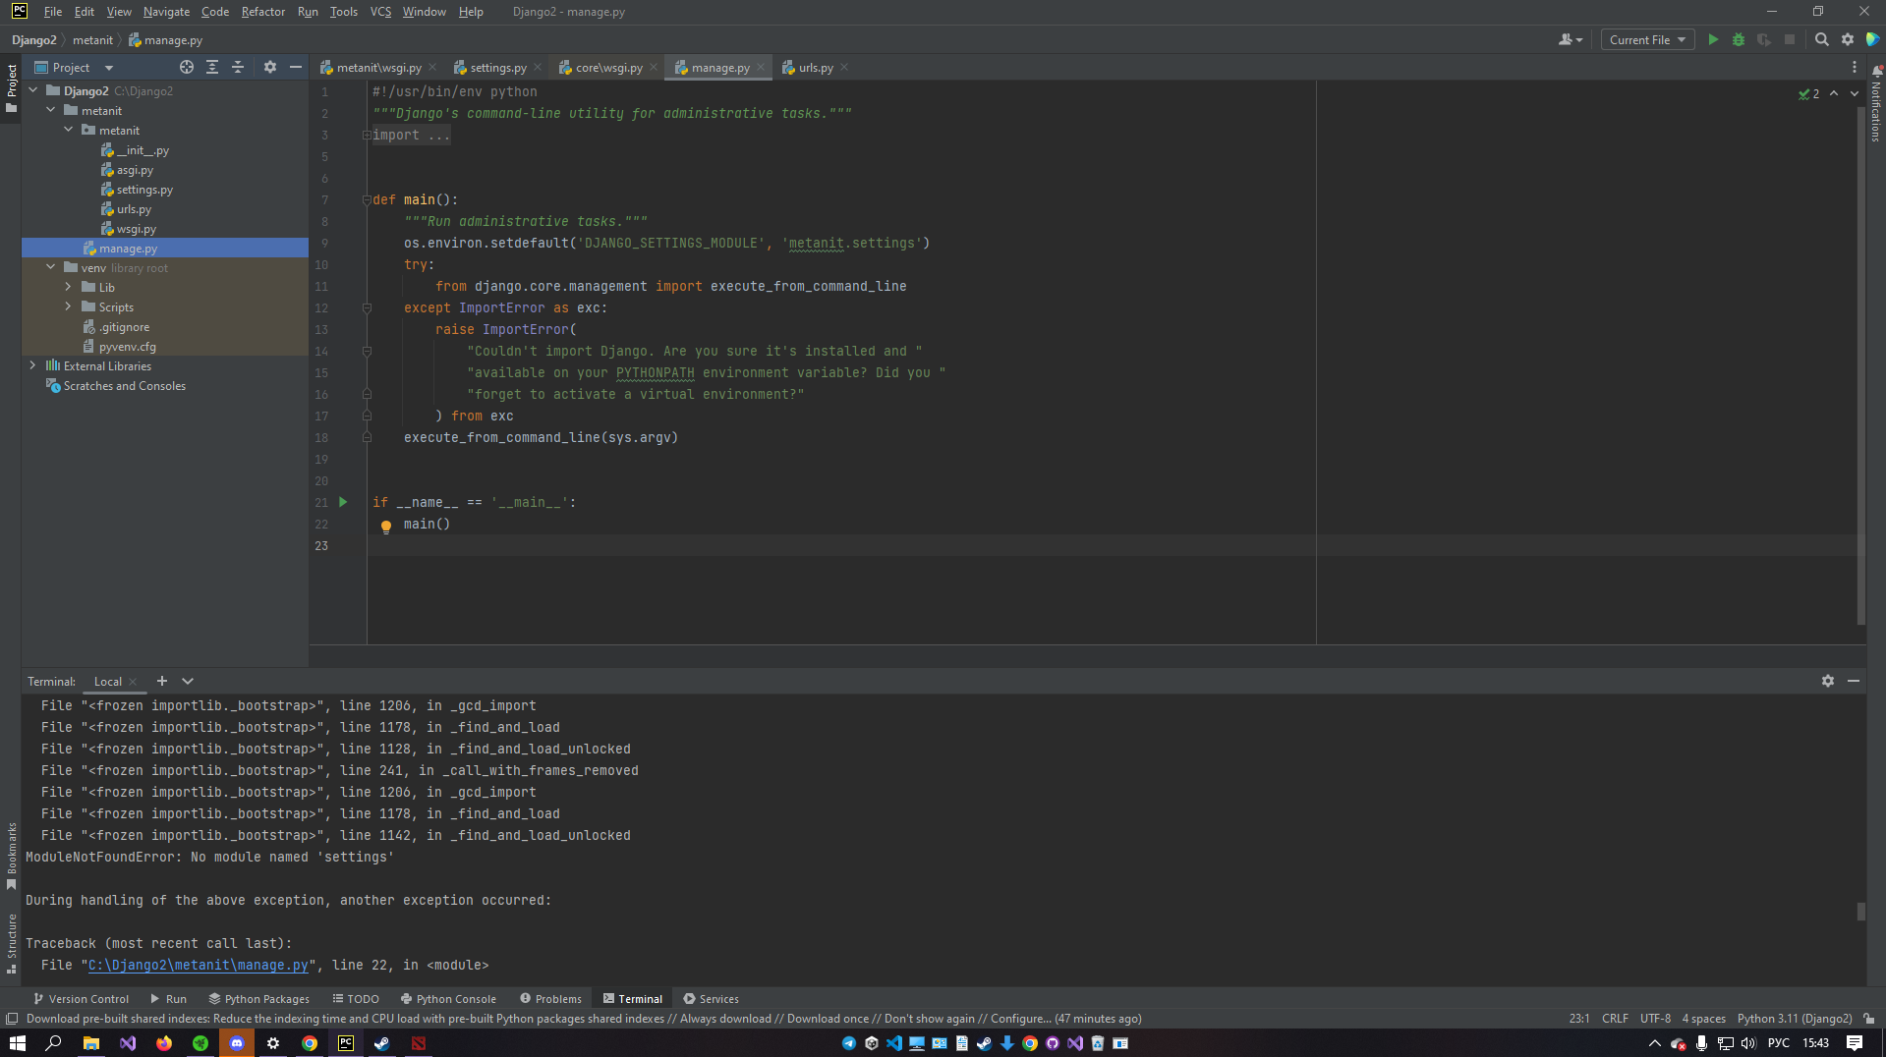Hide the Terminal panel with minus icon

1854,681
